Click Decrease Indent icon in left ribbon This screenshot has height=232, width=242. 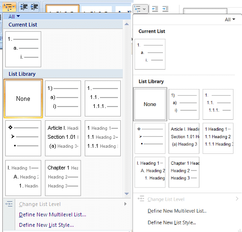(24, 7)
